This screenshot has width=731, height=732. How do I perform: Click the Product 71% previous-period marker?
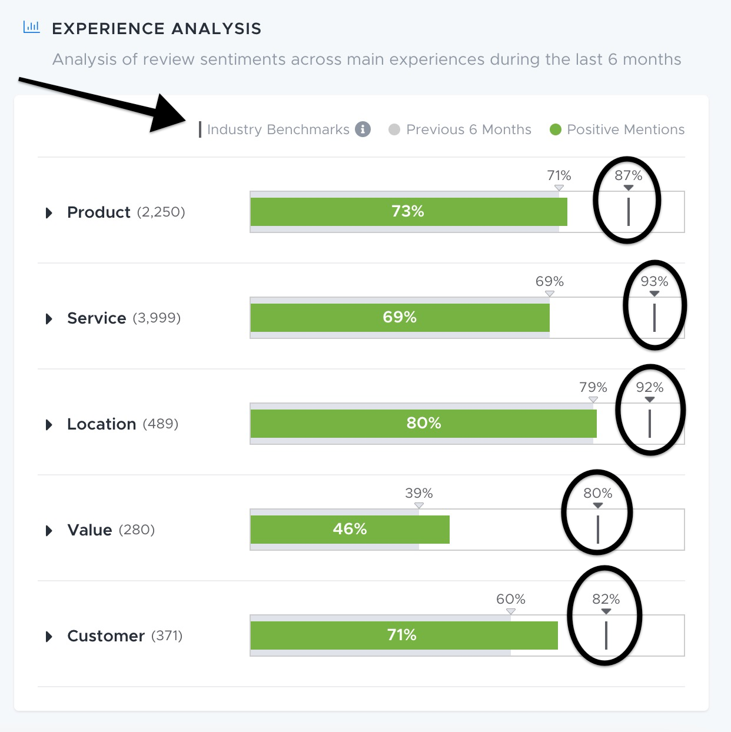click(x=559, y=188)
